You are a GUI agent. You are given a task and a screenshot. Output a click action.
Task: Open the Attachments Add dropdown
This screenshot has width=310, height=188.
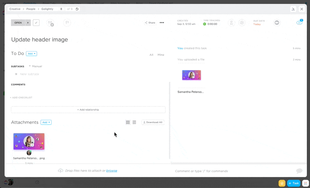pyautogui.click(x=46, y=122)
